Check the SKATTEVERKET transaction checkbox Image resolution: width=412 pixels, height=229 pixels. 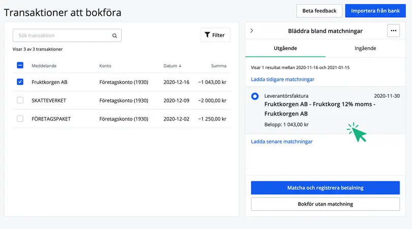[20, 100]
